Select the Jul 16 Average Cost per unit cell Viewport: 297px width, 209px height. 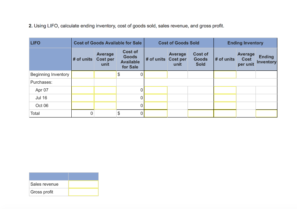[x=105, y=98]
